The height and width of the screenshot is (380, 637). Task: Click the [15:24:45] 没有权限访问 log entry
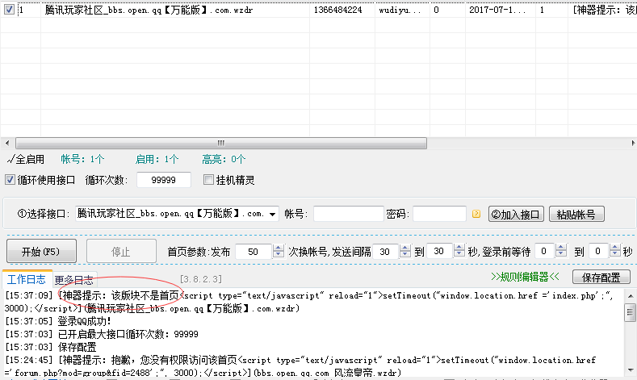[x=300, y=365]
